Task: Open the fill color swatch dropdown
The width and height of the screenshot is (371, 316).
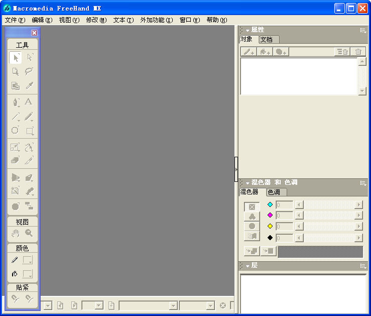Action: coord(28,274)
